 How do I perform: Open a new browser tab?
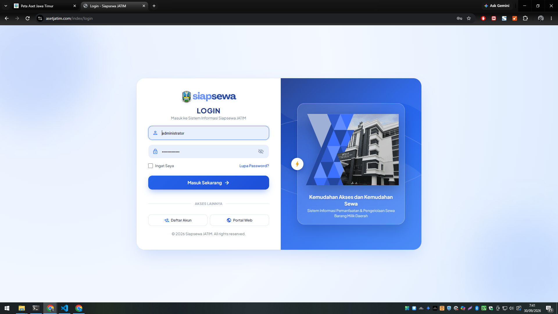pyautogui.click(x=154, y=6)
